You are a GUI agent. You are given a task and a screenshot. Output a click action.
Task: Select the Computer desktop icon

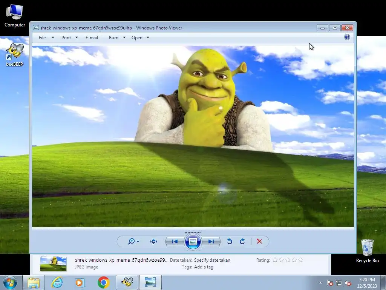15,16
